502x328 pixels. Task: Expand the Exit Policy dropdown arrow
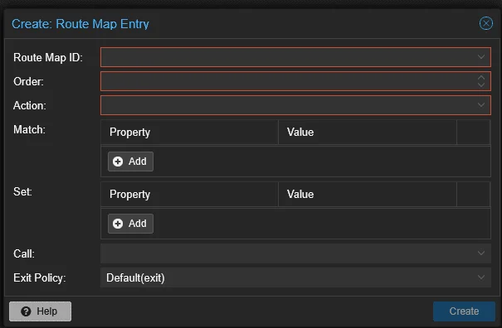(x=481, y=277)
